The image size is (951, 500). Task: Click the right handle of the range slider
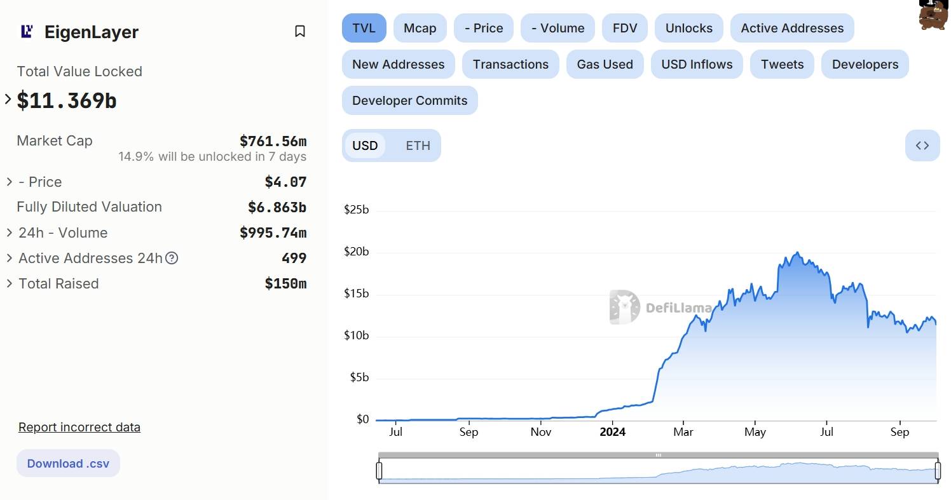click(x=938, y=471)
